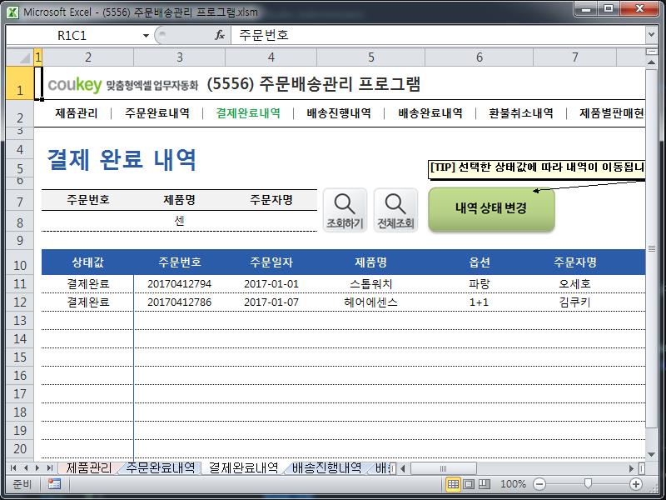The image size is (666, 500).
Task: Click 결제완료 status cell for 헤어에센스
Action: pyautogui.click(x=88, y=302)
